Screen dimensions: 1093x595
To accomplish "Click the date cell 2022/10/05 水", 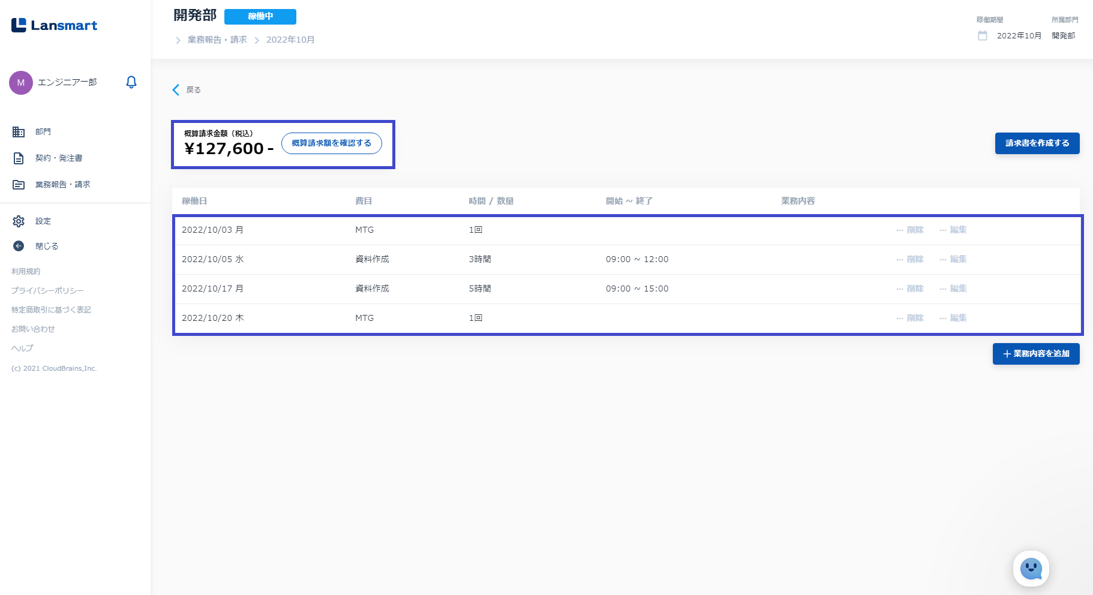I will tap(213, 259).
